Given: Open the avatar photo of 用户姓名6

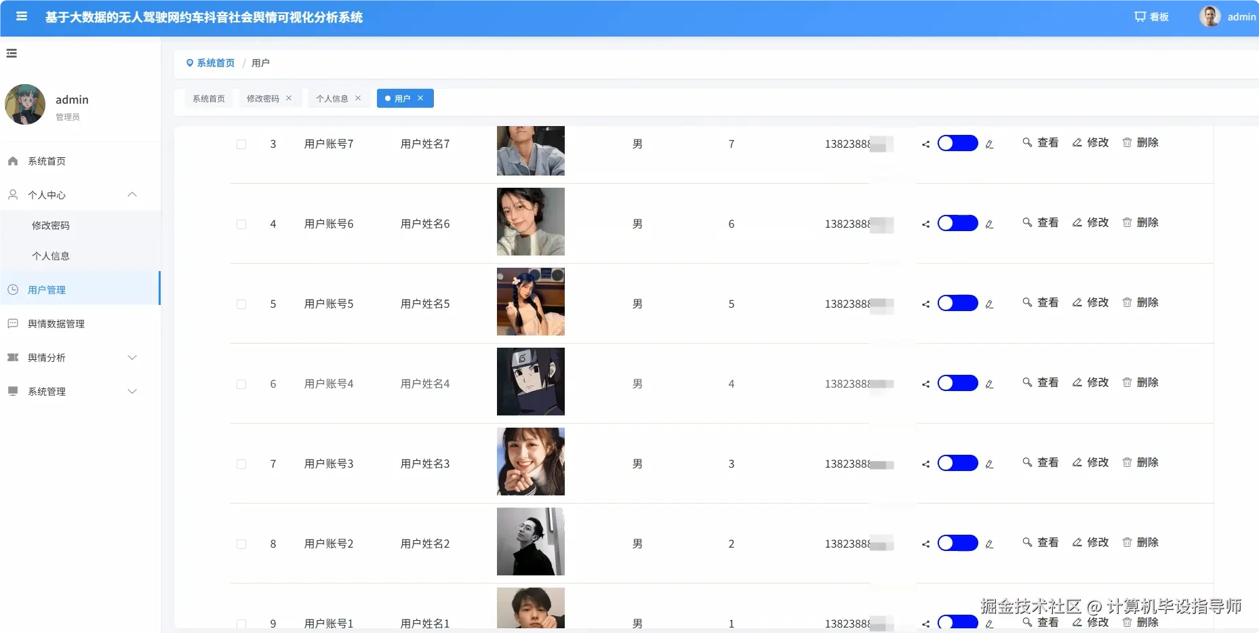Looking at the screenshot, I should [x=531, y=222].
